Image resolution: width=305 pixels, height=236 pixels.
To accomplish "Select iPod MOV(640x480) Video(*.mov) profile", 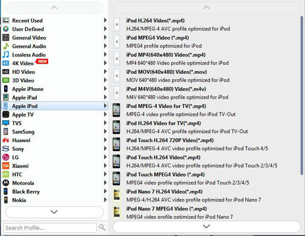I will tap(206, 76).
